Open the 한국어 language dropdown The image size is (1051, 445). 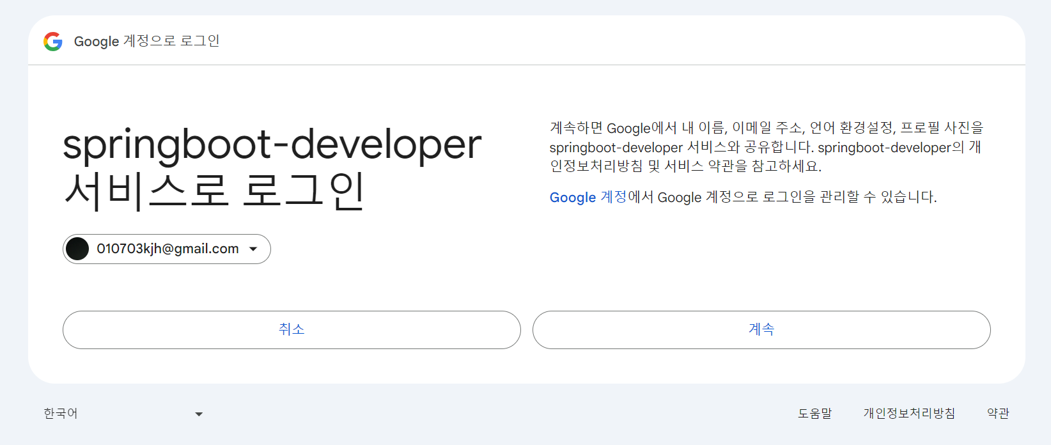123,414
